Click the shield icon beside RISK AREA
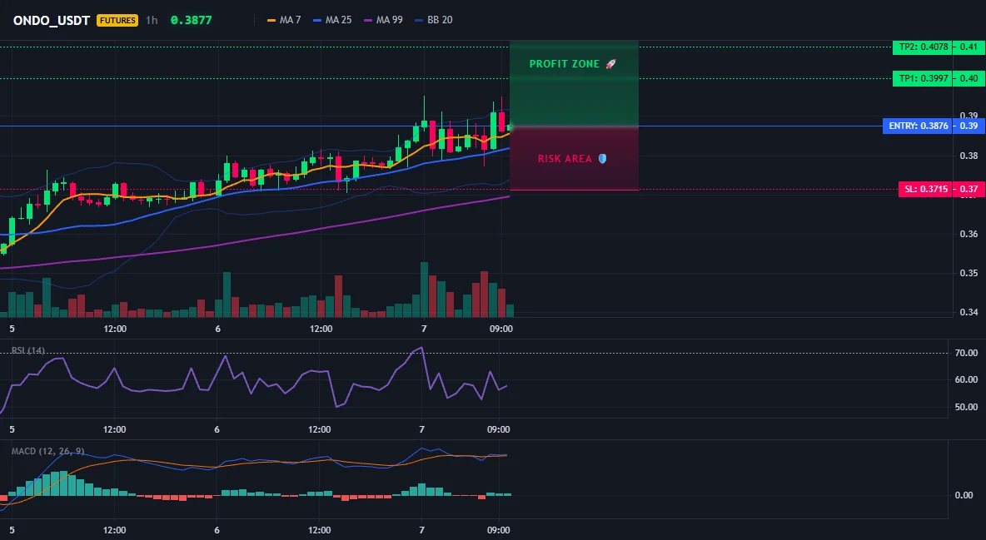Screen dimensions: 986x540 [602, 159]
